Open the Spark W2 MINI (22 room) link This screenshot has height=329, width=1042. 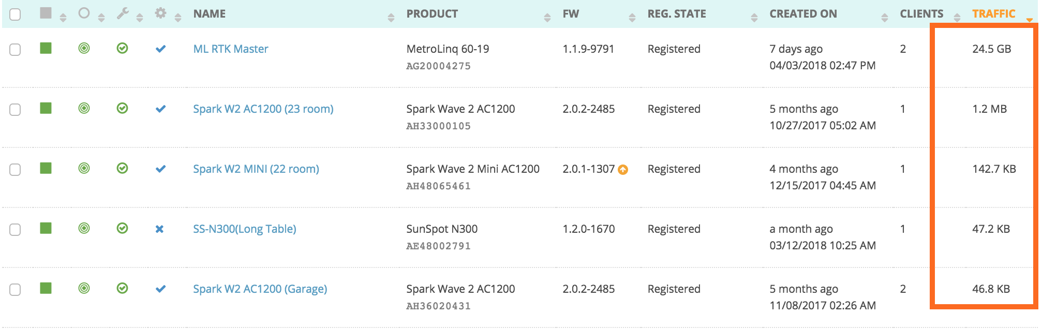256,169
